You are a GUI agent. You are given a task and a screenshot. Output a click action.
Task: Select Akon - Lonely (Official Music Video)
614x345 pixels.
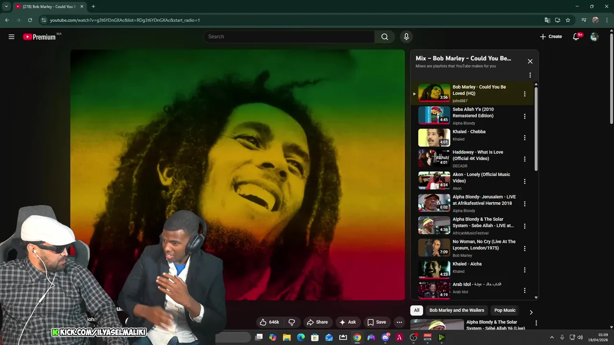481,178
